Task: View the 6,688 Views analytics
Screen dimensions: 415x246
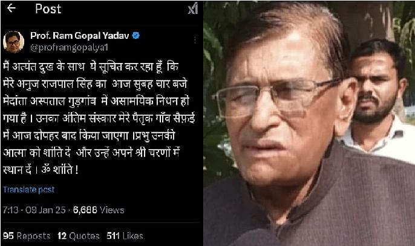Action: tap(99, 210)
